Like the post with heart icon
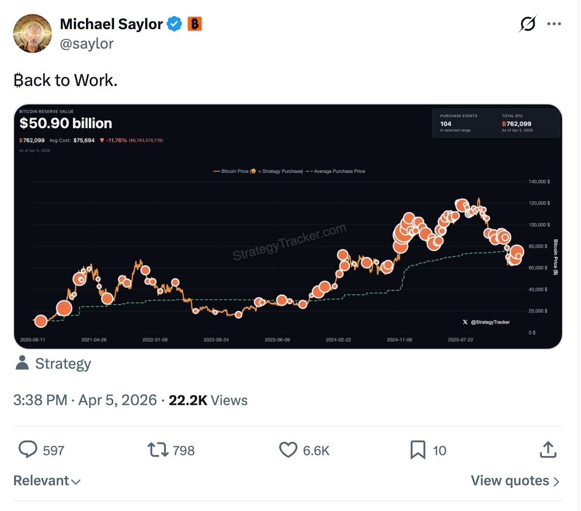The height and width of the screenshot is (511, 581). 288,450
